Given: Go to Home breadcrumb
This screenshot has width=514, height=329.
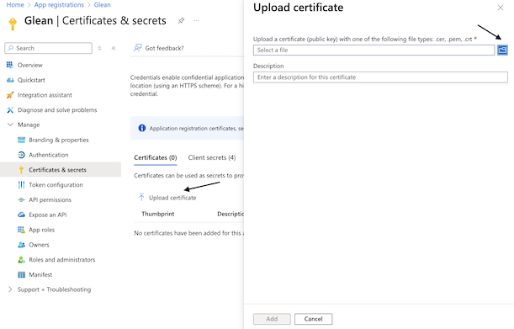Looking at the screenshot, I should pyautogui.click(x=15, y=5).
